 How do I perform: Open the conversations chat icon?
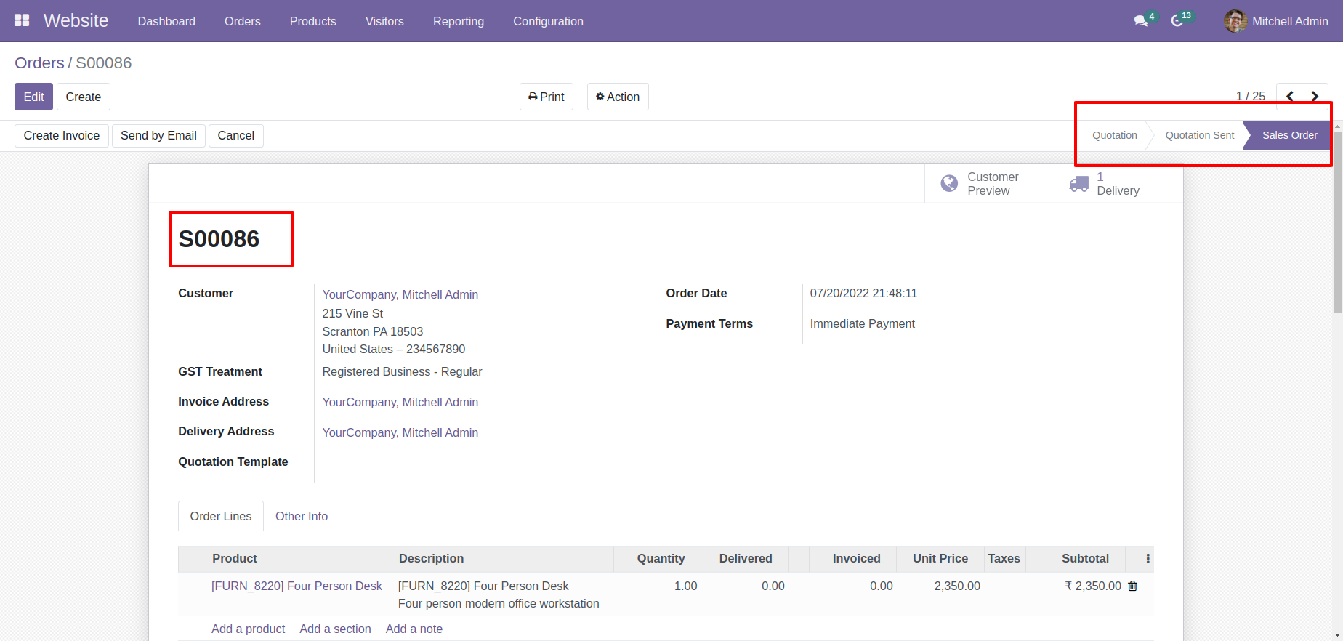(x=1141, y=21)
